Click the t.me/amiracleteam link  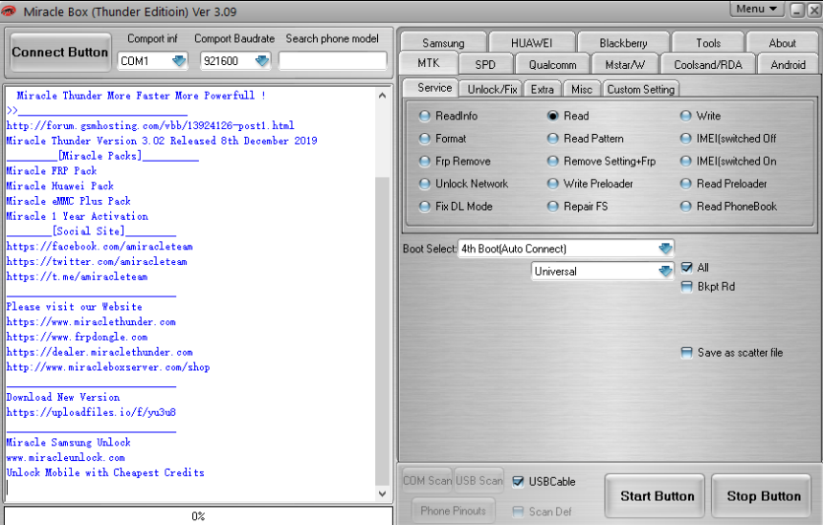[78, 276]
